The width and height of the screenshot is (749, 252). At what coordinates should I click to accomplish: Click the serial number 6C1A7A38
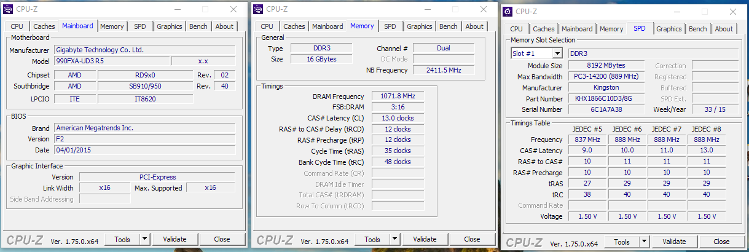click(x=606, y=109)
